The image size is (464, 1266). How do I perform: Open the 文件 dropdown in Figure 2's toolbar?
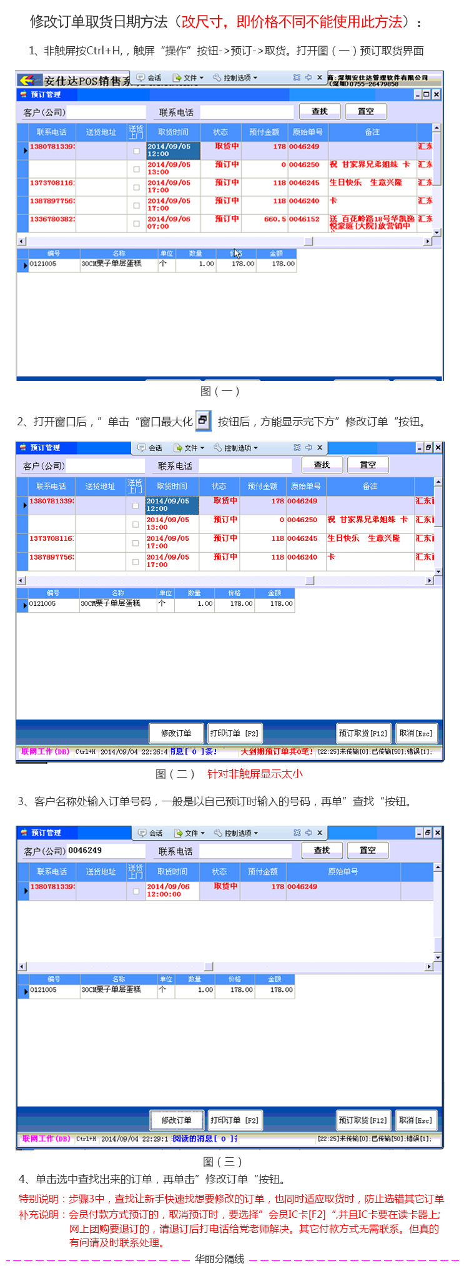point(189,448)
